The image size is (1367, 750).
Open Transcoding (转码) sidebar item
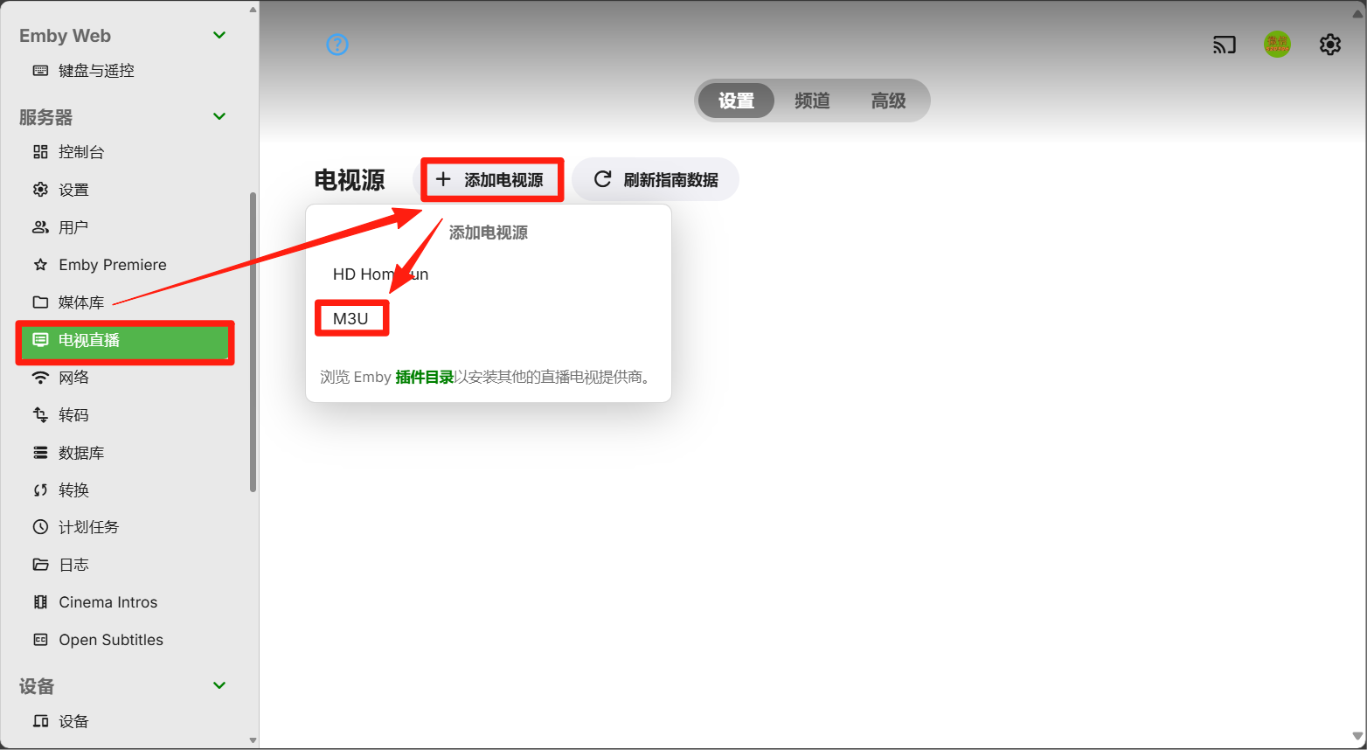73,415
